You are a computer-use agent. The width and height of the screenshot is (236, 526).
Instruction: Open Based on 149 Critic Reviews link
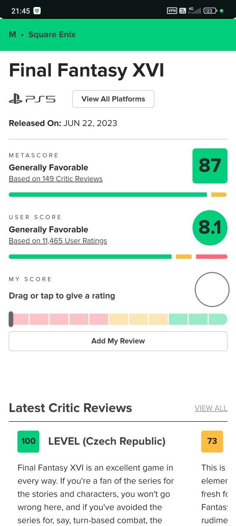pyautogui.click(x=56, y=179)
